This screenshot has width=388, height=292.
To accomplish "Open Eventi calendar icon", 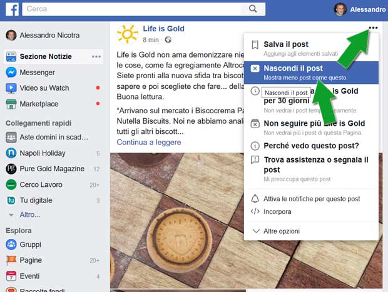I will (11, 276).
